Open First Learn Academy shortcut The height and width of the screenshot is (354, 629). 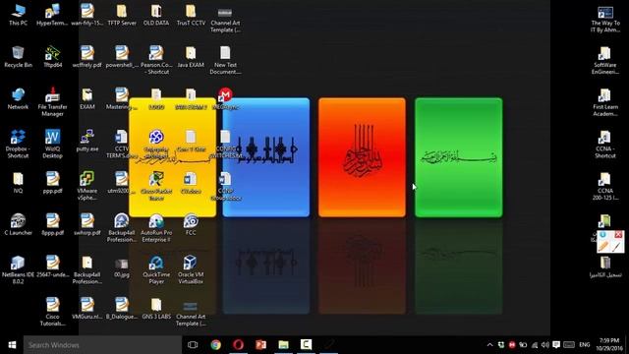click(605, 102)
